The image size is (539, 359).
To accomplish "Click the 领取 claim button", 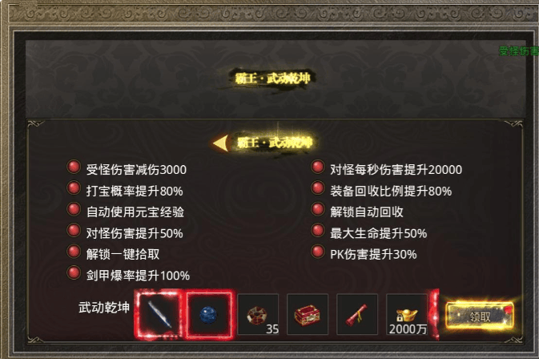I will (479, 316).
